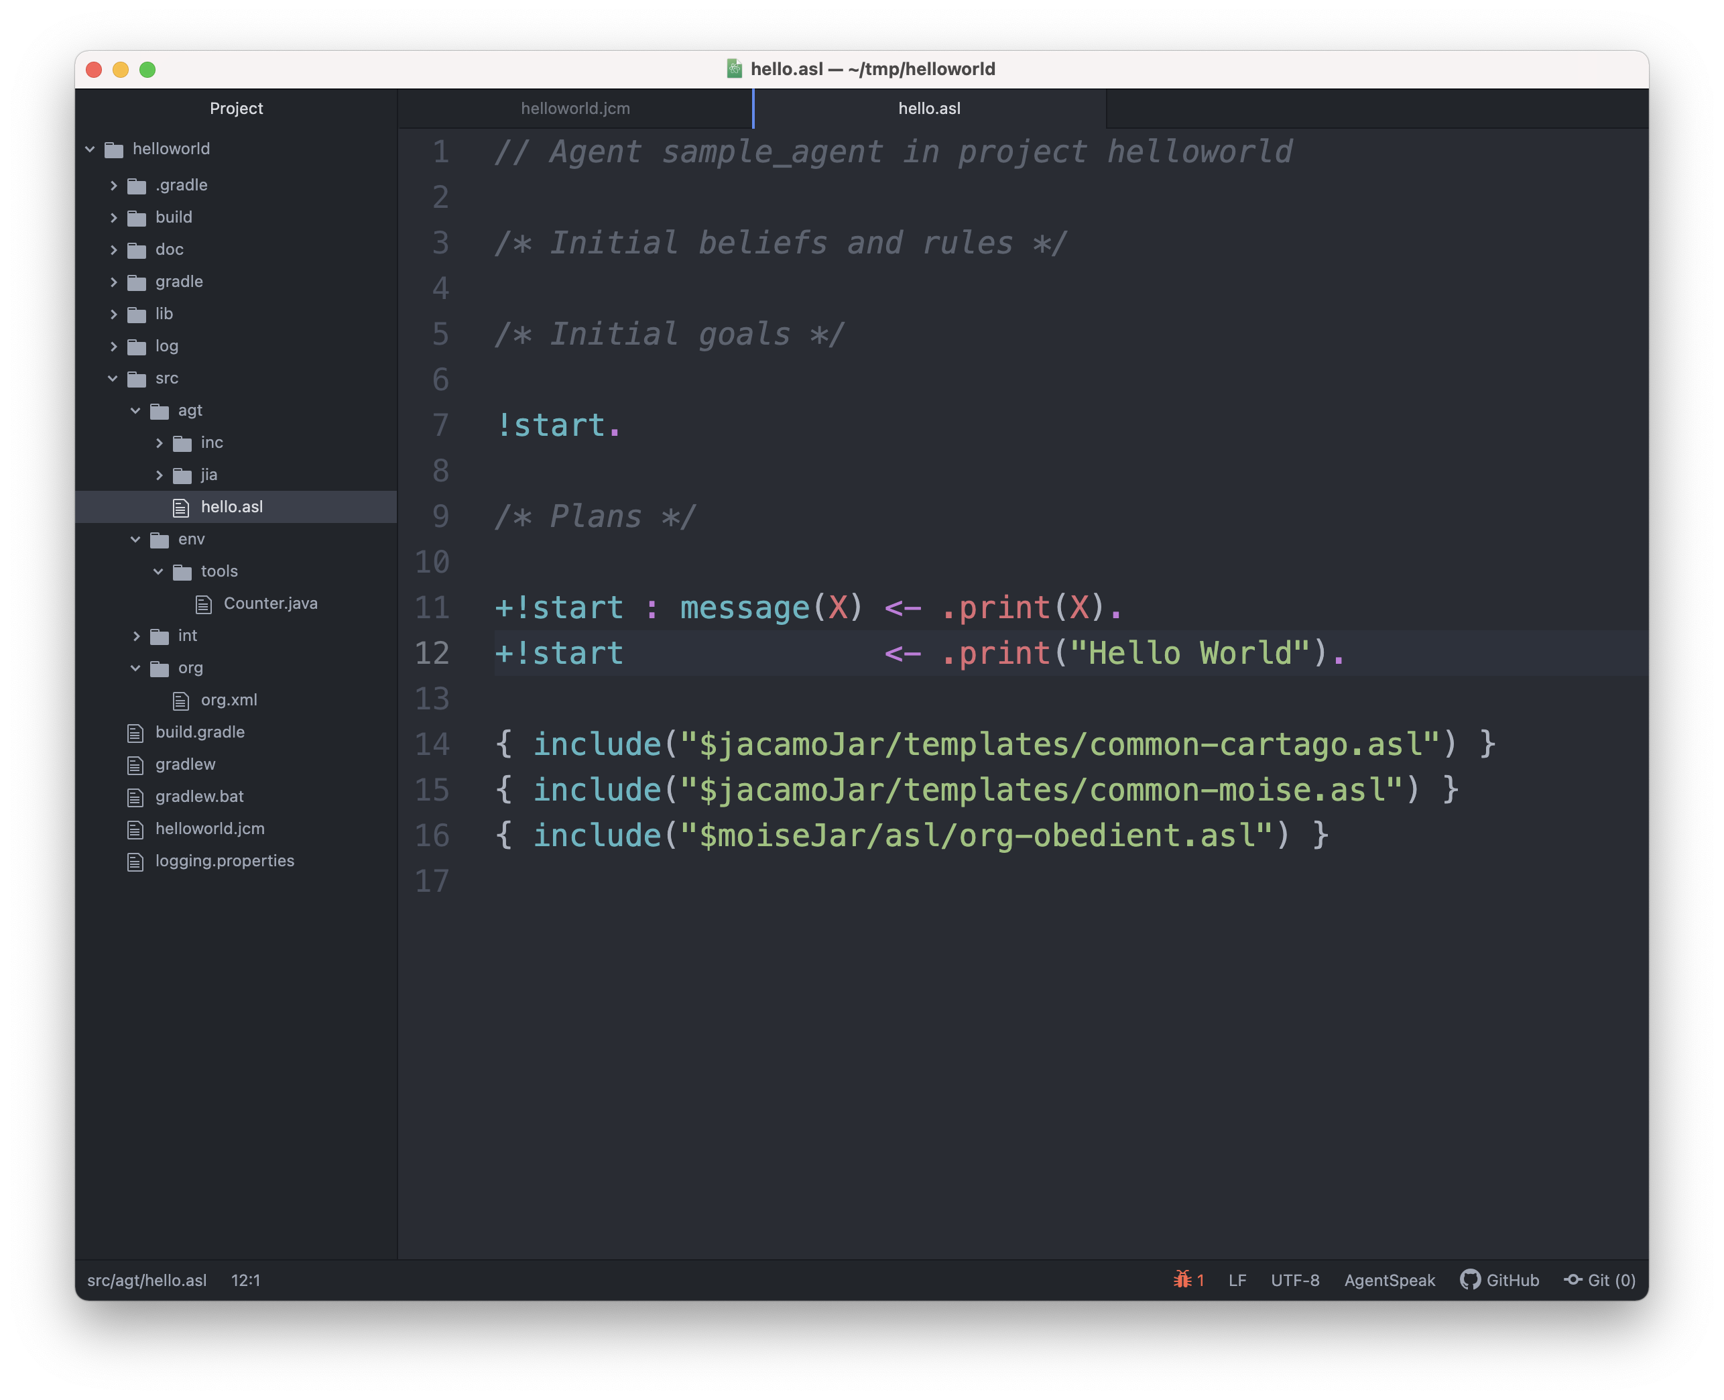
Task: Click the src/agt/hello.asl path in status bar
Action: 147,1281
